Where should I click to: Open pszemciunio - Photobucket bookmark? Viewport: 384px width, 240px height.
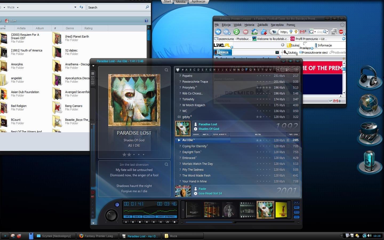pyautogui.click(x=233, y=39)
